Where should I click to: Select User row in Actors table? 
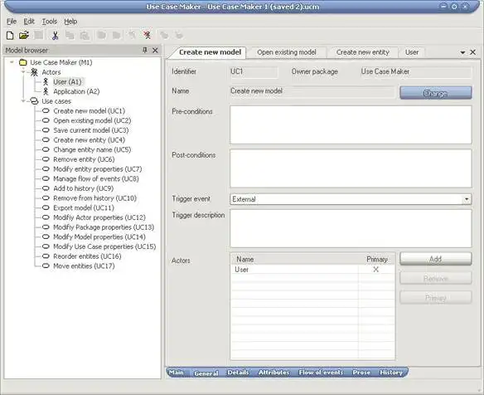[x=312, y=270]
